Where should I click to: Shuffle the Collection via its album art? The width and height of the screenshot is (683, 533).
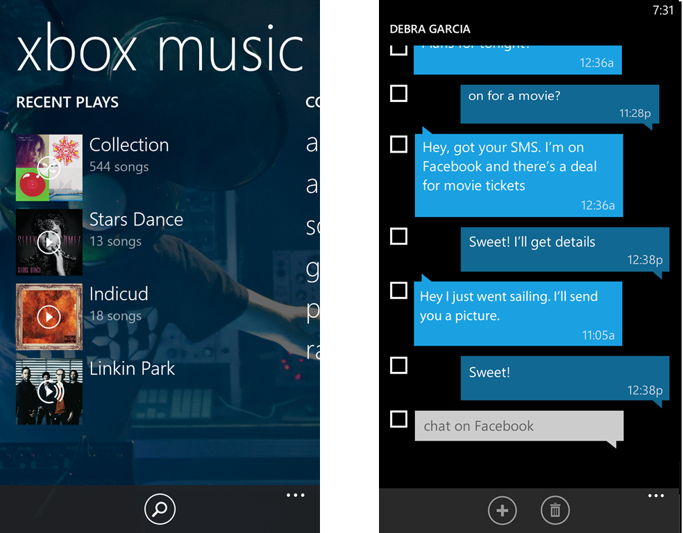point(49,168)
